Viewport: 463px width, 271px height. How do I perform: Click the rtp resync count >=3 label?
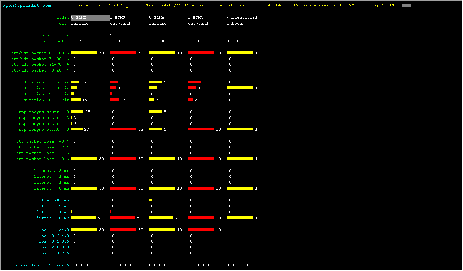(44, 112)
